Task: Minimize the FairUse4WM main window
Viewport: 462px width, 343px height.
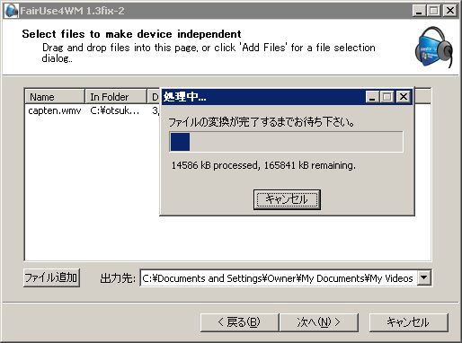Action: 419,11
